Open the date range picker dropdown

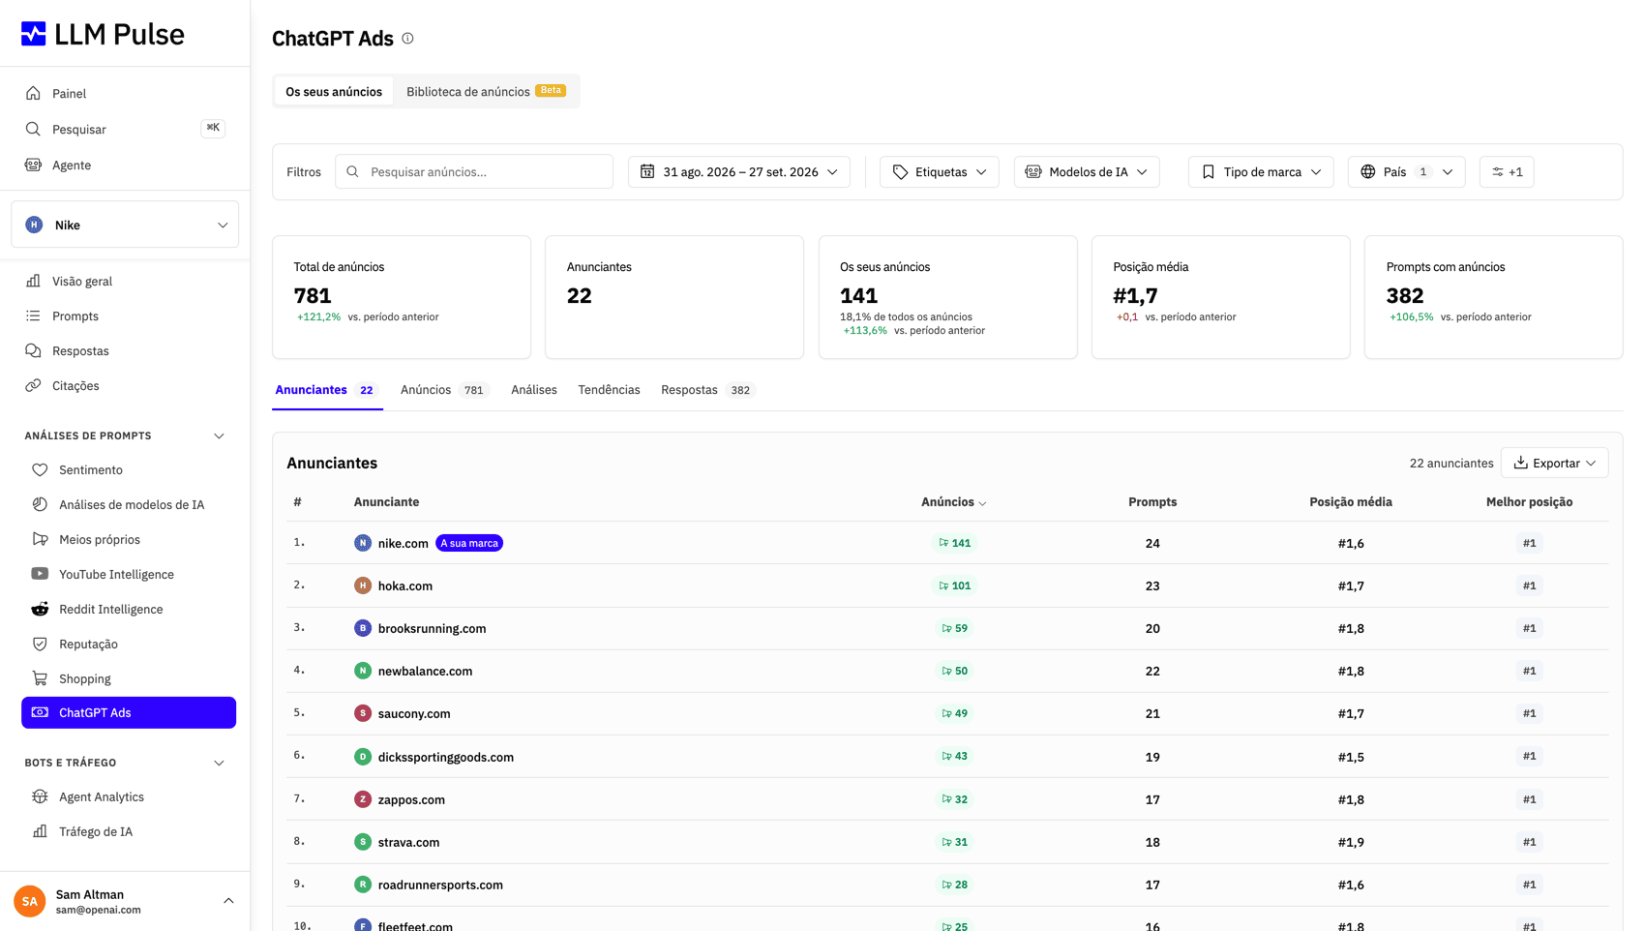(739, 171)
